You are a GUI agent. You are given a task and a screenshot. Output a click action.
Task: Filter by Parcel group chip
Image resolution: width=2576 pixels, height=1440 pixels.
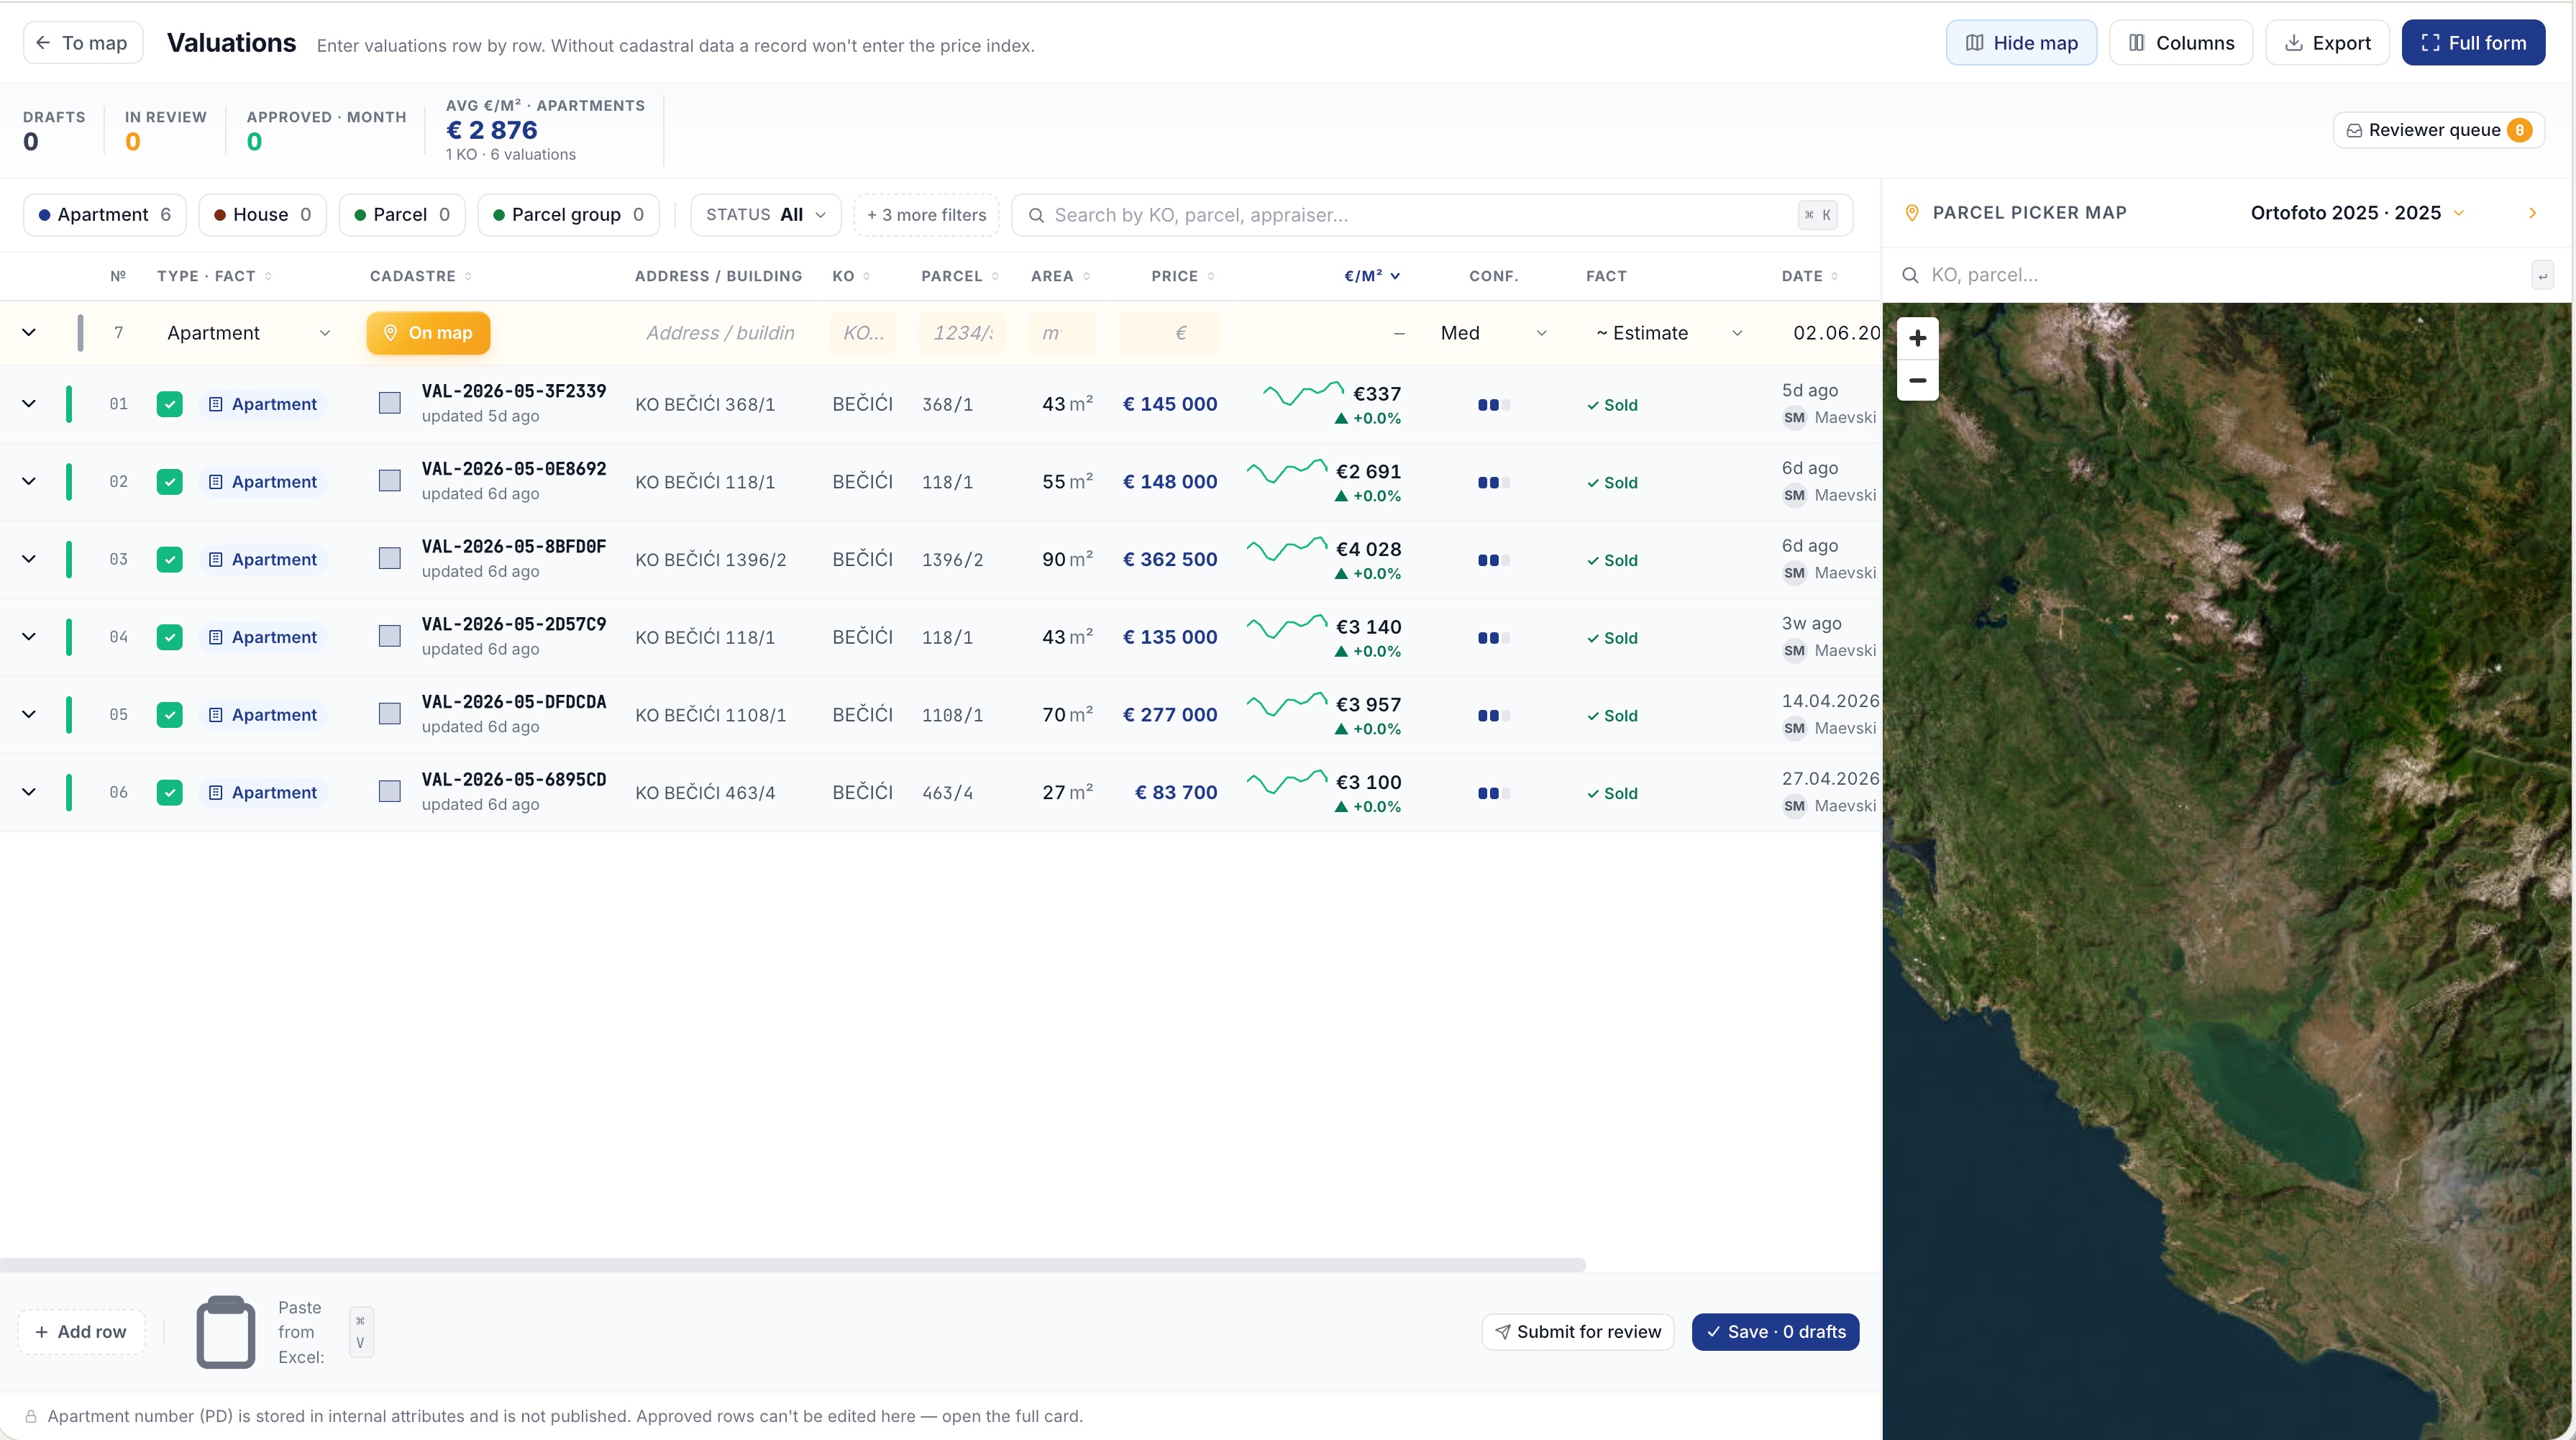point(568,215)
